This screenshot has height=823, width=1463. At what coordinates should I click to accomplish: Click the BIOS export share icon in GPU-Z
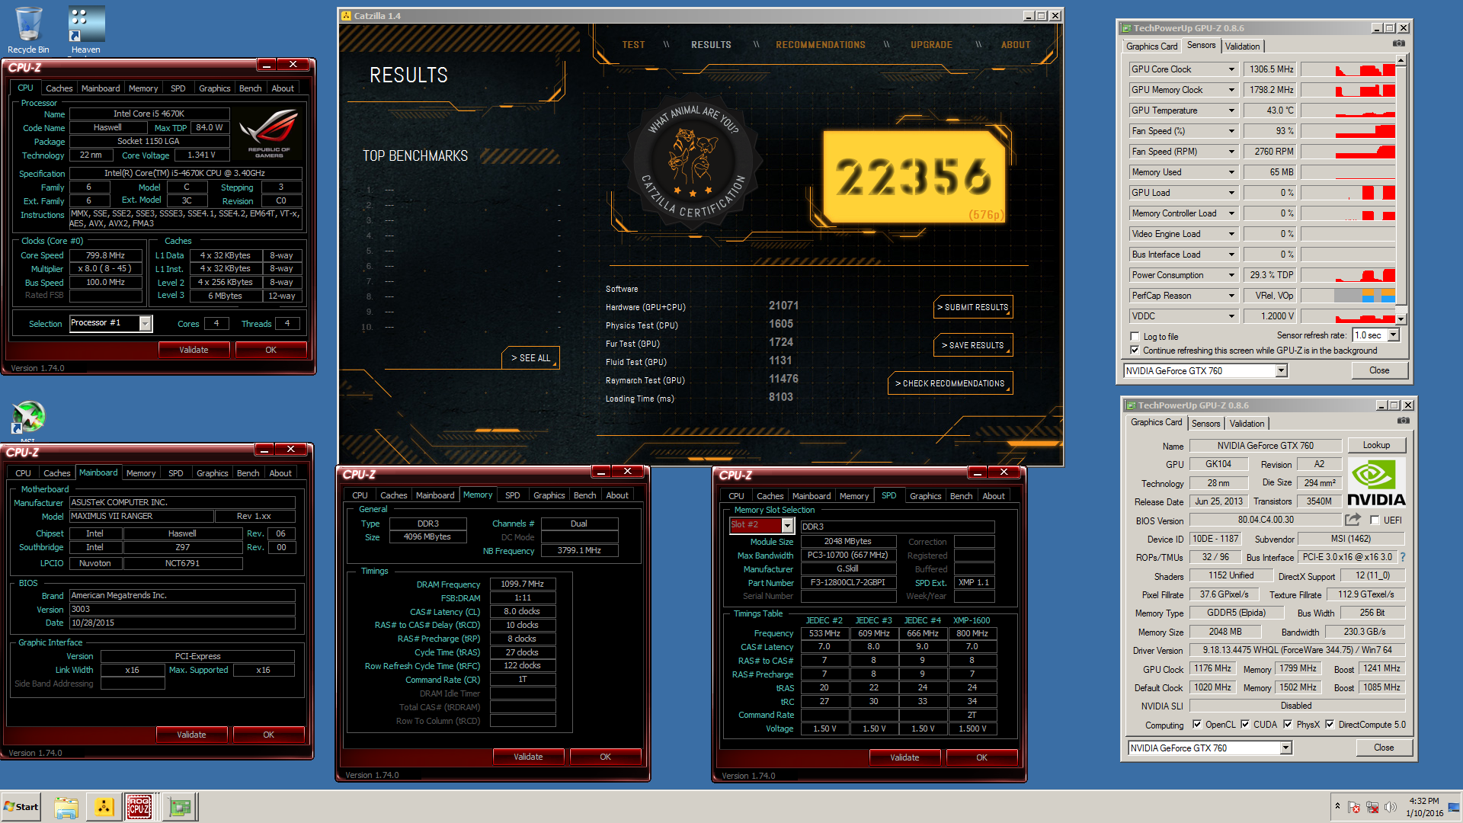1353,520
